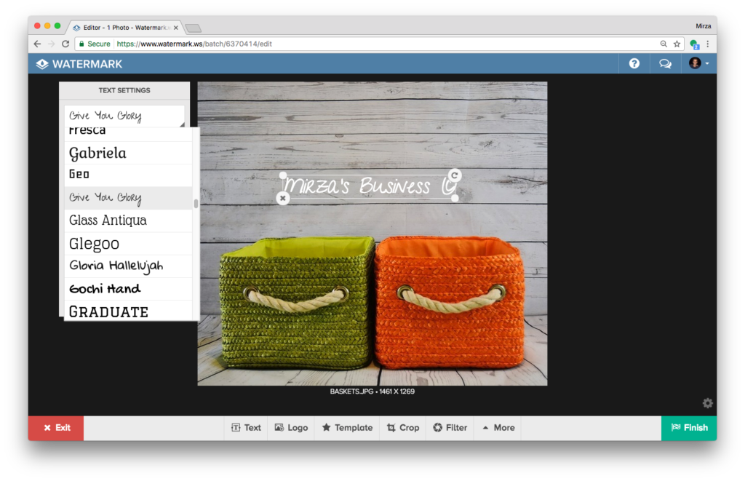
Task: Click the Text Settings panel header
Action: tap(124, 90)
